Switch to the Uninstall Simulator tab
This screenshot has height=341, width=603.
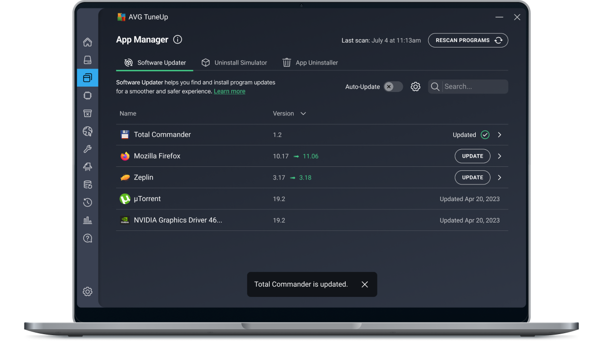(234, 63)
